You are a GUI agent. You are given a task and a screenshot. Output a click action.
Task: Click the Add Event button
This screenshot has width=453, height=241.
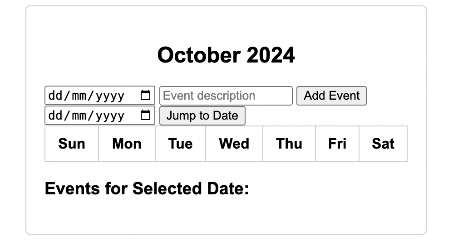pyautogui.click(x=331, y=96)
